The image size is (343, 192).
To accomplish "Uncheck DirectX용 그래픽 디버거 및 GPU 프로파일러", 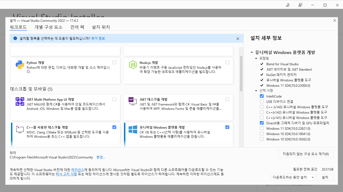I will 262,123.
